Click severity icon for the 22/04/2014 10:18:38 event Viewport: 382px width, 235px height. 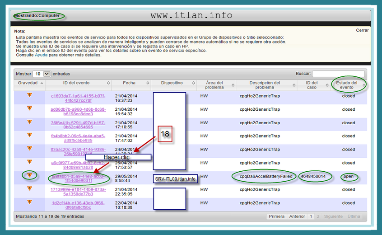point(30,202)
